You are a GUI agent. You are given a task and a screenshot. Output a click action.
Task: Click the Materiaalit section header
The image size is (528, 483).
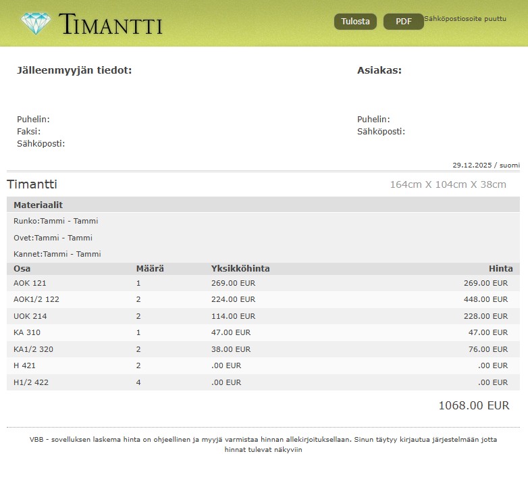[x=38, y=205]
